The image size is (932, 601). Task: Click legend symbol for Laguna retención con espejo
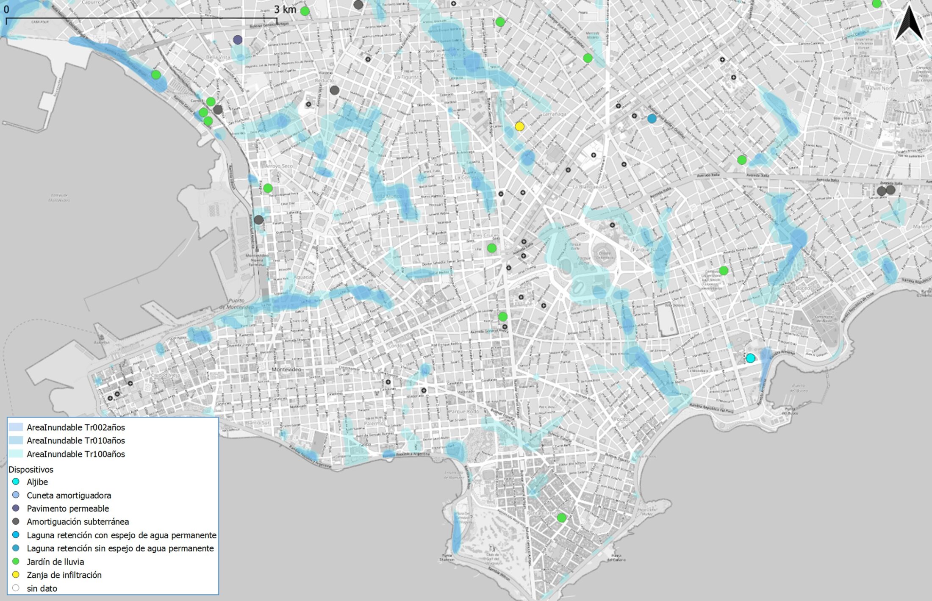(x=16, y=535)
